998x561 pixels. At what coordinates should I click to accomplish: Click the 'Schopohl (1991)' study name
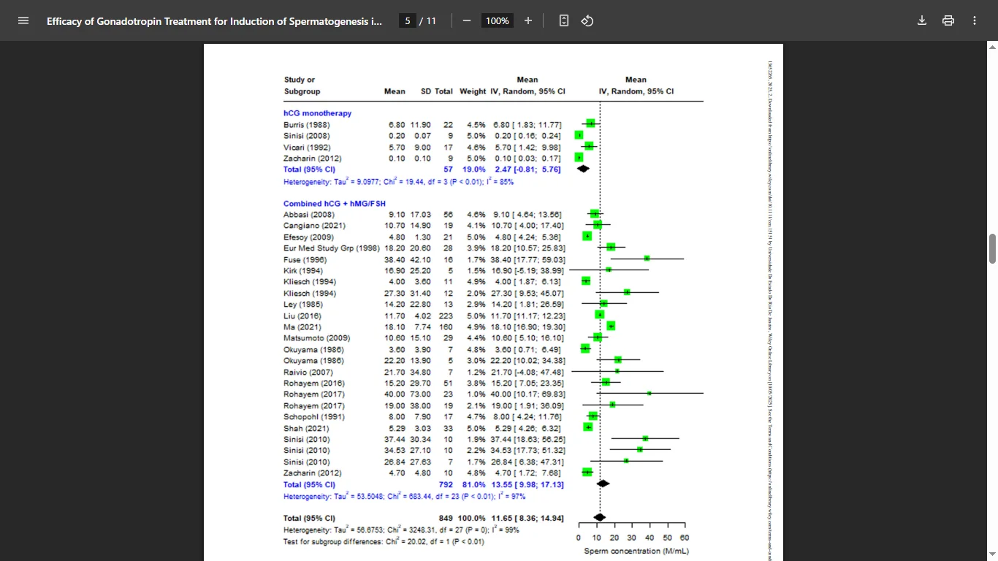click(x=313, y=417)
